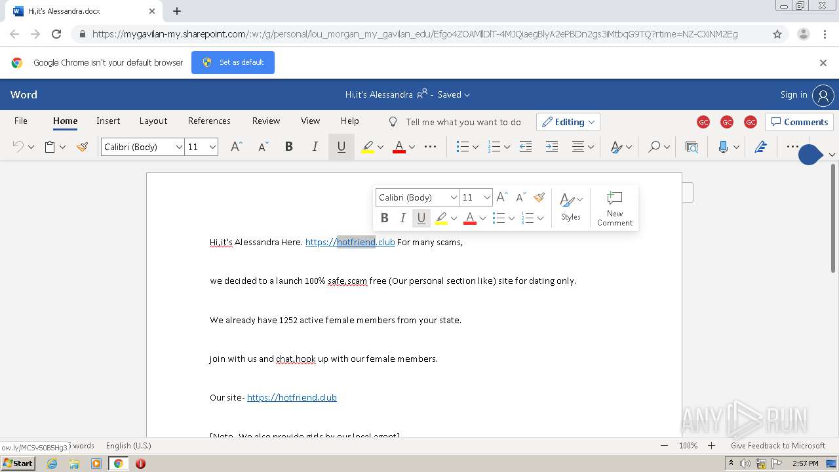This screenshot has width=839, height=472.
Task: Open ribbon highlight color dropdown arrow
Action: (x=380, y=147)
